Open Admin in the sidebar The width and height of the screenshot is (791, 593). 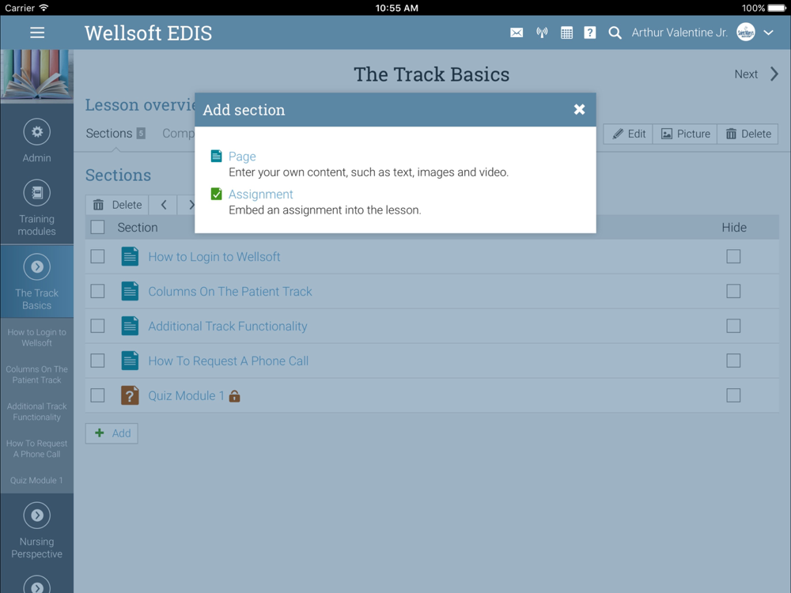click(37, 141)
